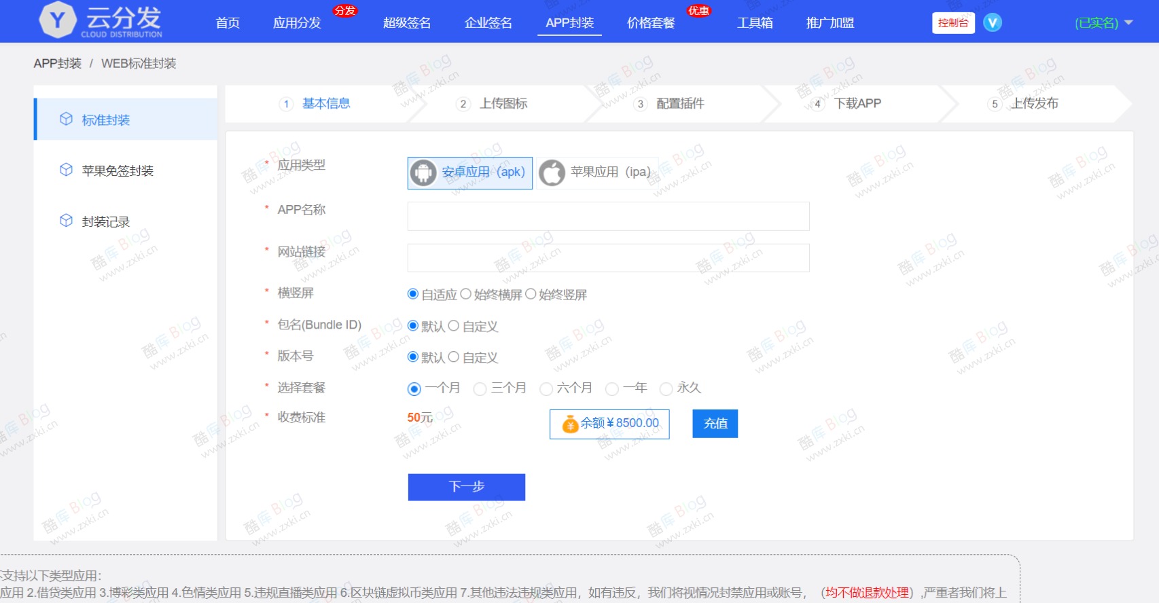
Task: Click the red 均不做退款处理 text
Action: 867,593
